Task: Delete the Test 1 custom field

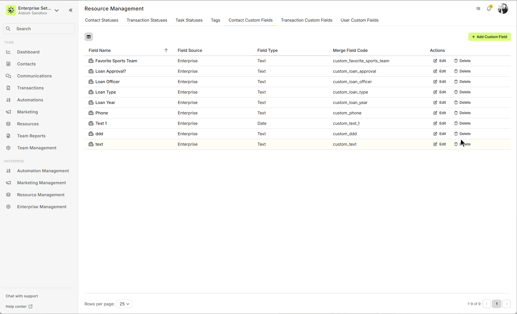Action: [x=462, y=123]
